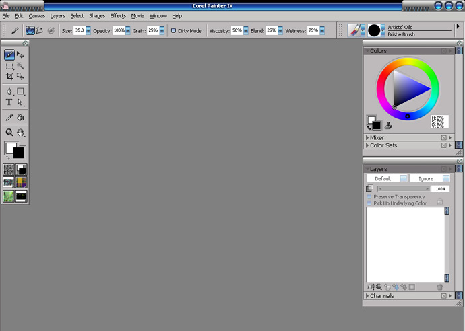Open the Blend slider dropdown
This screenshot has width=465, height=331.
click(280, 30)
